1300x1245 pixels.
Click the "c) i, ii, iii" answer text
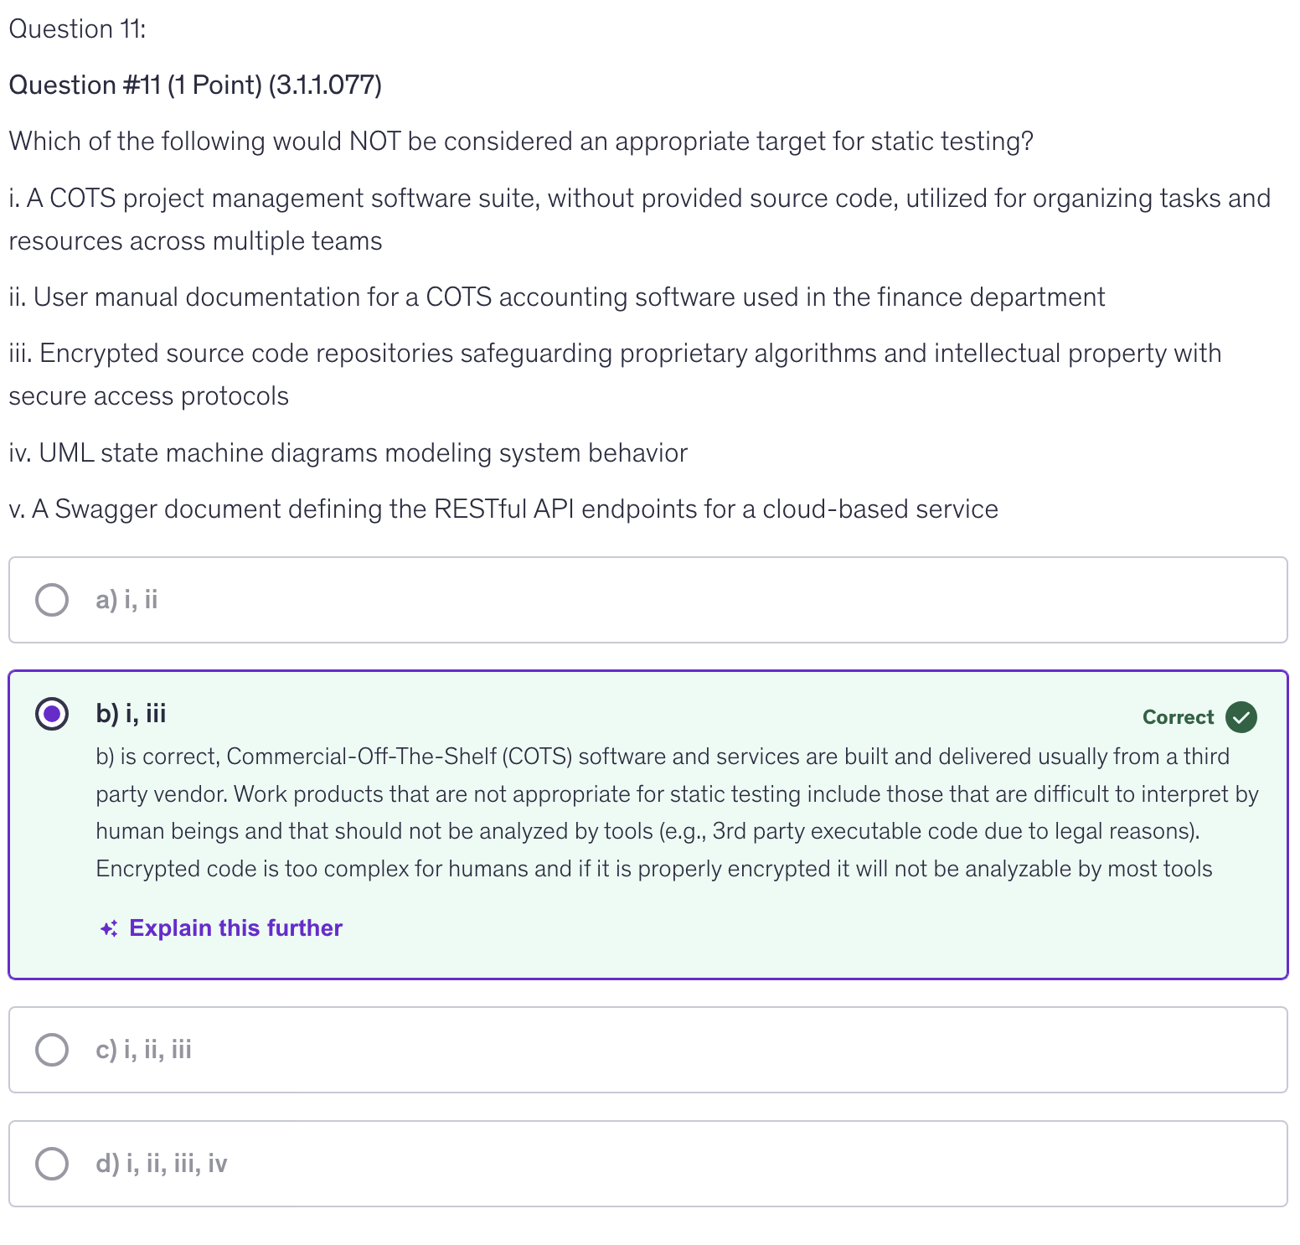[x=143, y=1050]
